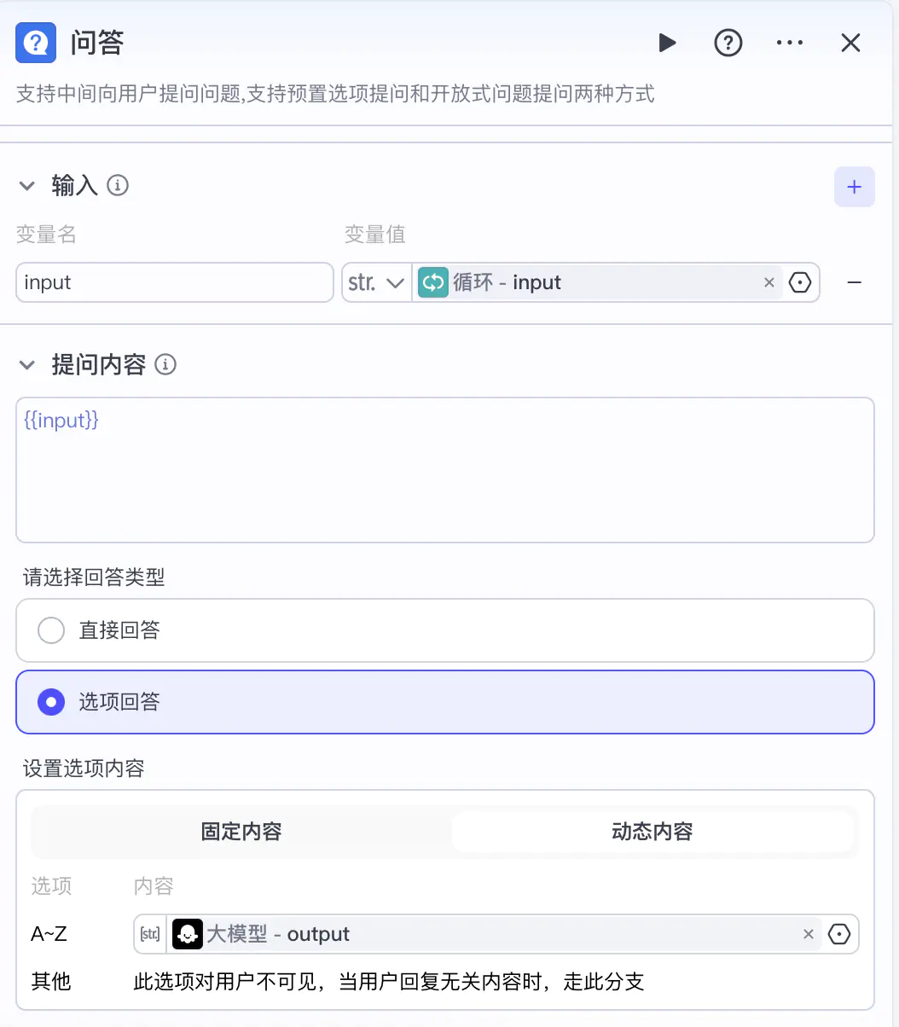Run the 问答 node with play icon
This screenshot has height=1027, width=899.
[667, 43]
